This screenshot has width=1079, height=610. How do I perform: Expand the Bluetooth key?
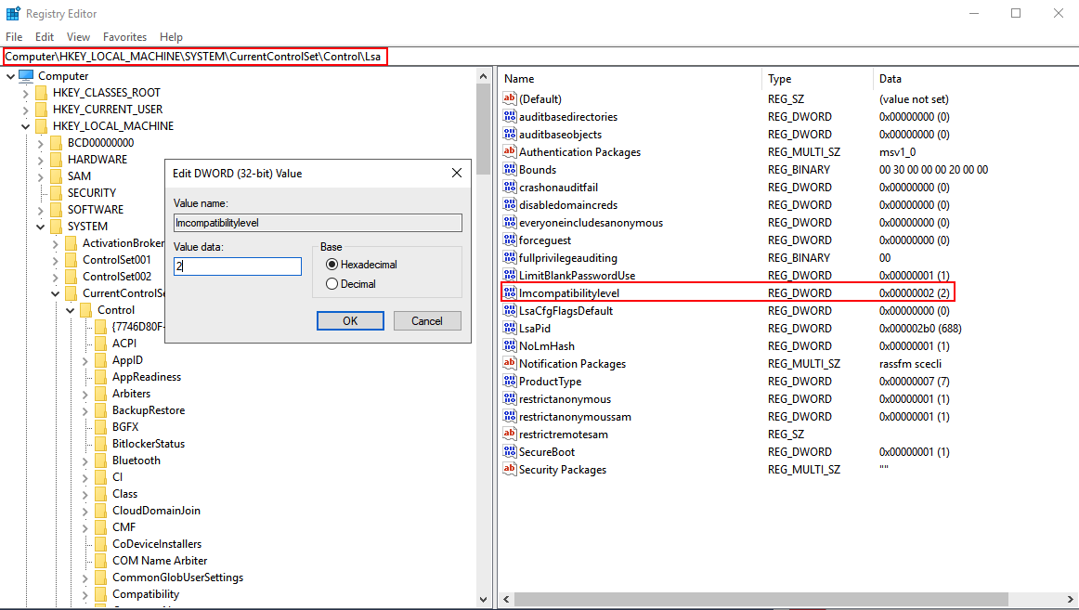(x=85, y=461)
